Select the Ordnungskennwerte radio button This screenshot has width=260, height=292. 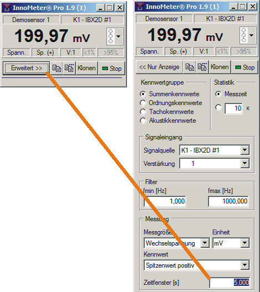click(143, 103)
